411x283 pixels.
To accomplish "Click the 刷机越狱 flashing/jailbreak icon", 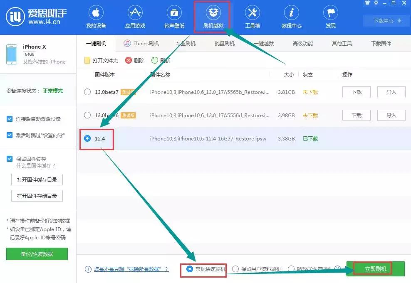I will coord(213,13).
